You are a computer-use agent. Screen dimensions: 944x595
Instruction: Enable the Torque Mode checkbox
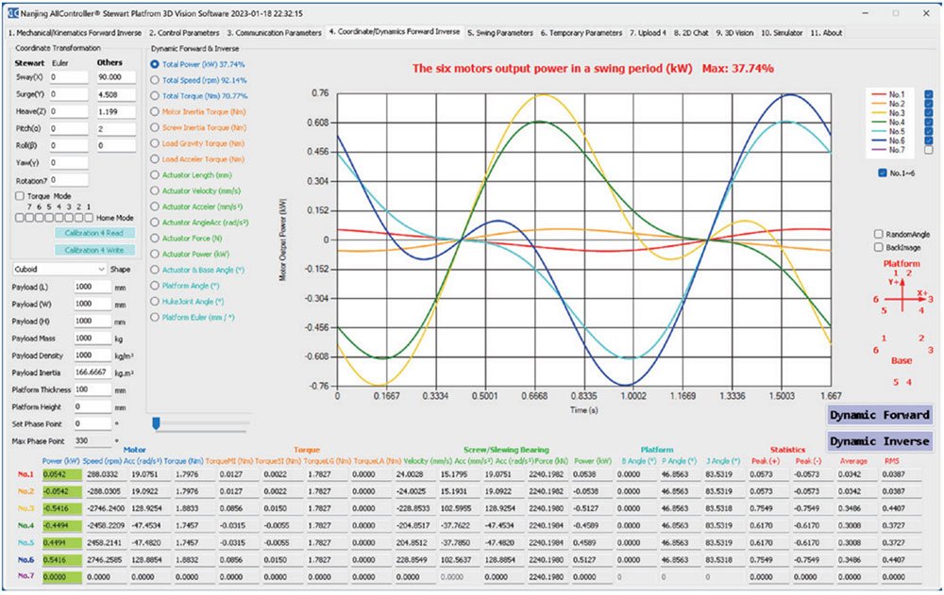20,196
